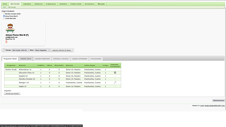Click the Materiales column header

[x=59, y=65]
